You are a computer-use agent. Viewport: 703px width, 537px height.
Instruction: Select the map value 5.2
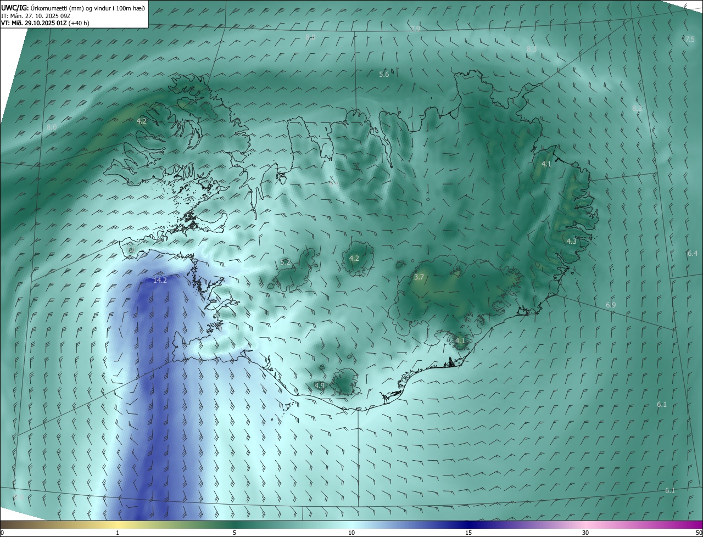285,262
